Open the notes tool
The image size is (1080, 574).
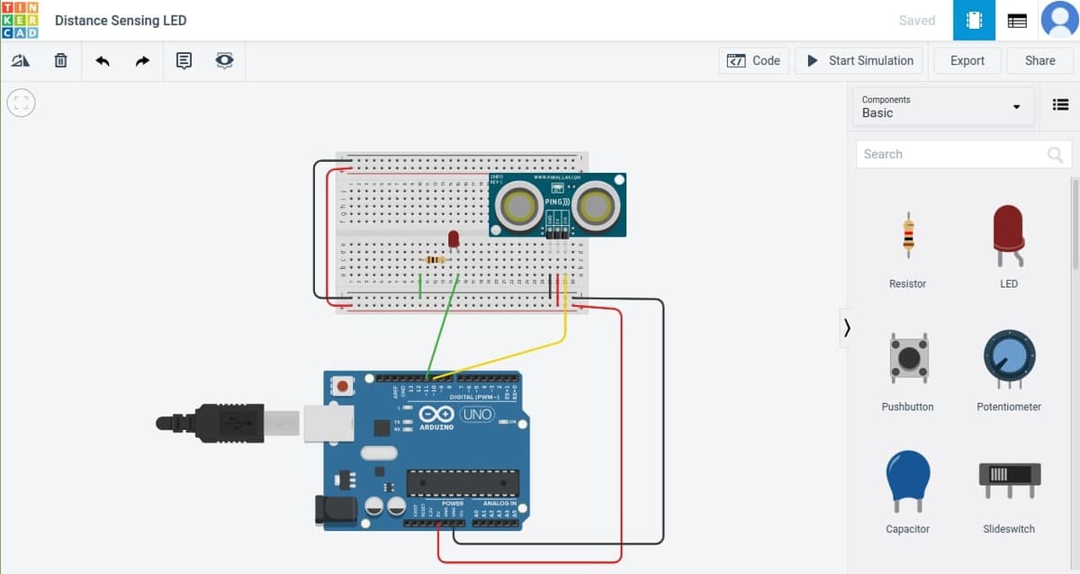pos(184,61)
